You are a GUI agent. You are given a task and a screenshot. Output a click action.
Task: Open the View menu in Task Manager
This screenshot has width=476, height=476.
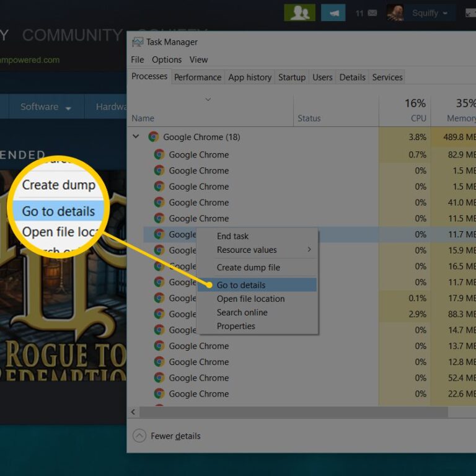(x=198, y=59)
